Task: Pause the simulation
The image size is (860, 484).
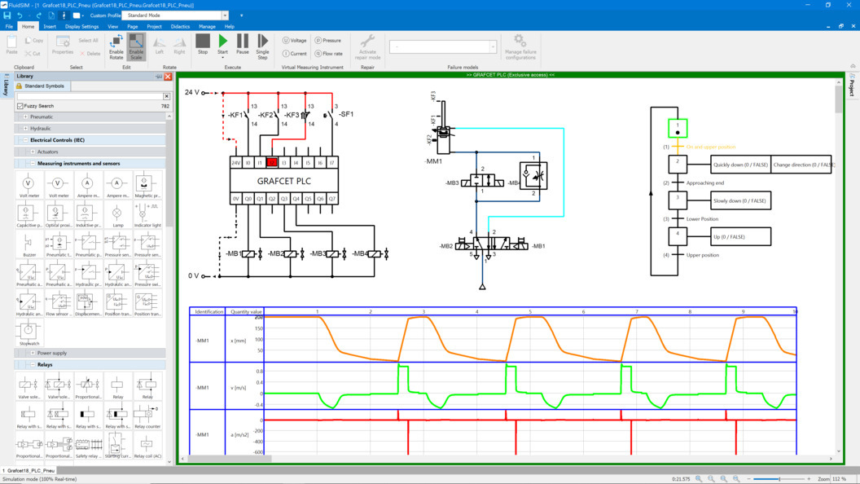Action: pos(243,43)
